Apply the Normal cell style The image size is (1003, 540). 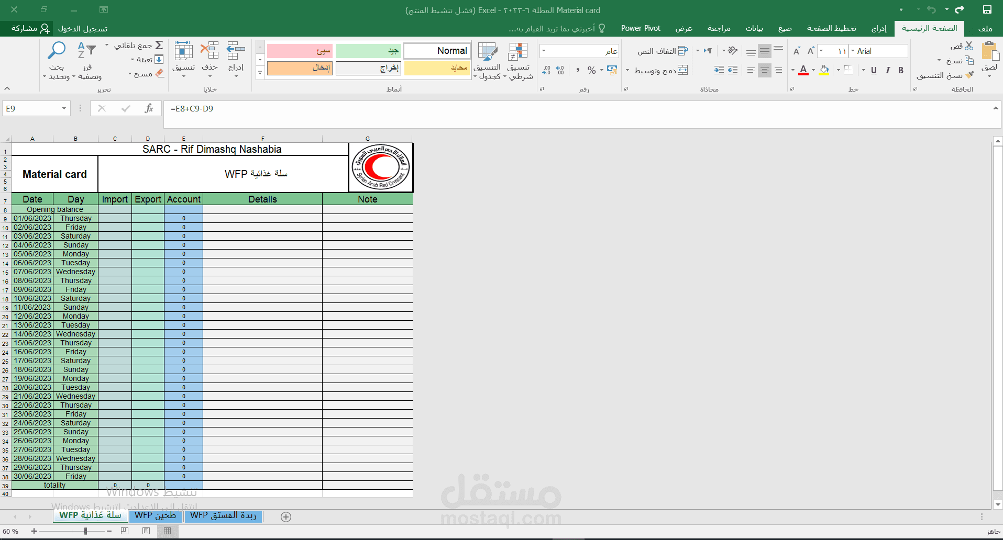[x=437, y=51]
